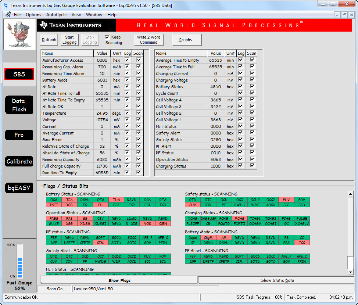Toggle Log checkbox for Battery Status
The height and width of the screenshot is (305, 358).
click(x=240, y=86)
